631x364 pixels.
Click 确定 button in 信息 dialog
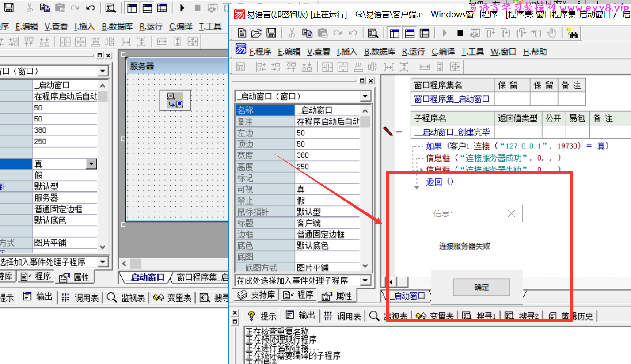point(481,287)
